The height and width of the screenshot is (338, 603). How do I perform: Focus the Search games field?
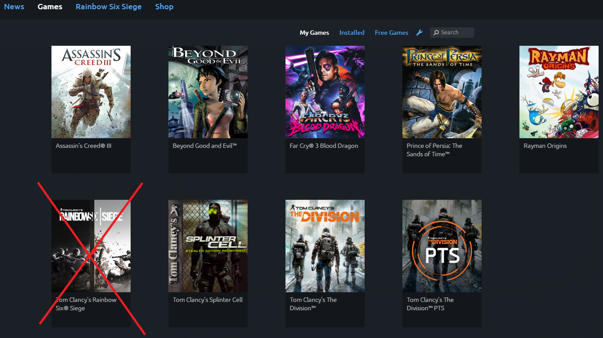452,33
